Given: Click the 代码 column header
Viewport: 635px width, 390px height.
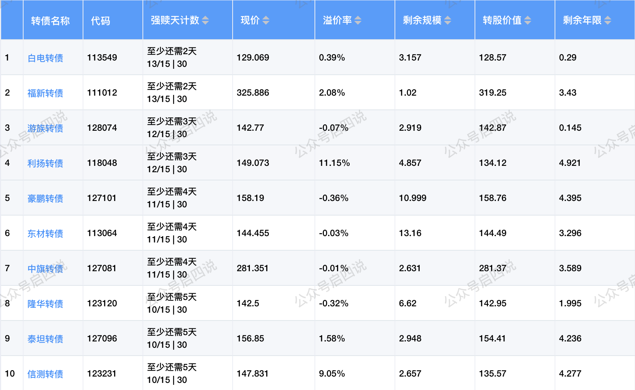Looking at the screenshot, I should (101, 21).
